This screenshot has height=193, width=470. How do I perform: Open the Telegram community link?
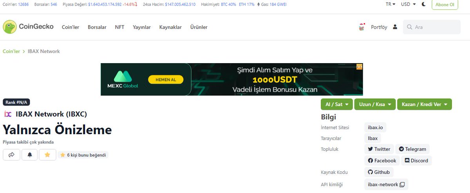[412, 149]
